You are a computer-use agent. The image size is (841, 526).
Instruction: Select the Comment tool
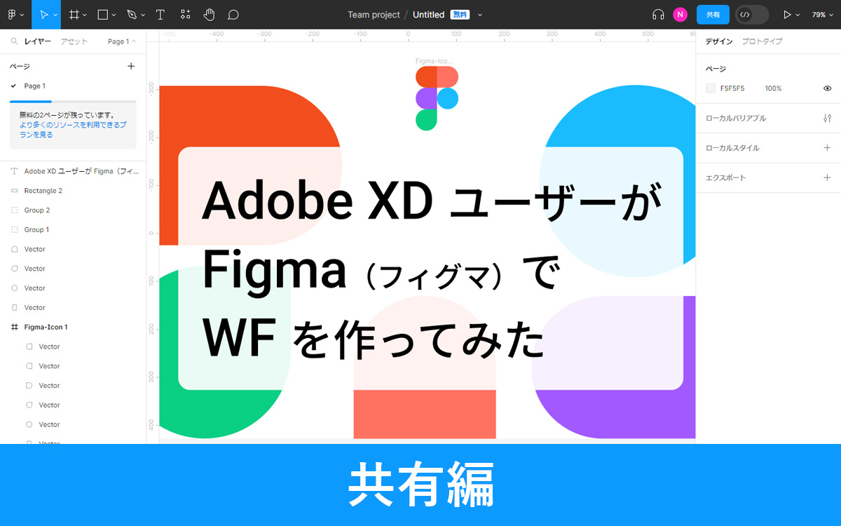coord(233,14)
